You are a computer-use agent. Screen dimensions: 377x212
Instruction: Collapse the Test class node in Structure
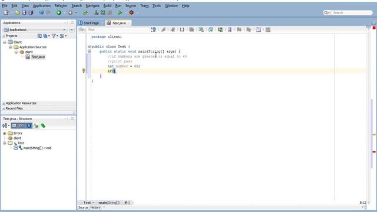tap(5, 143)
